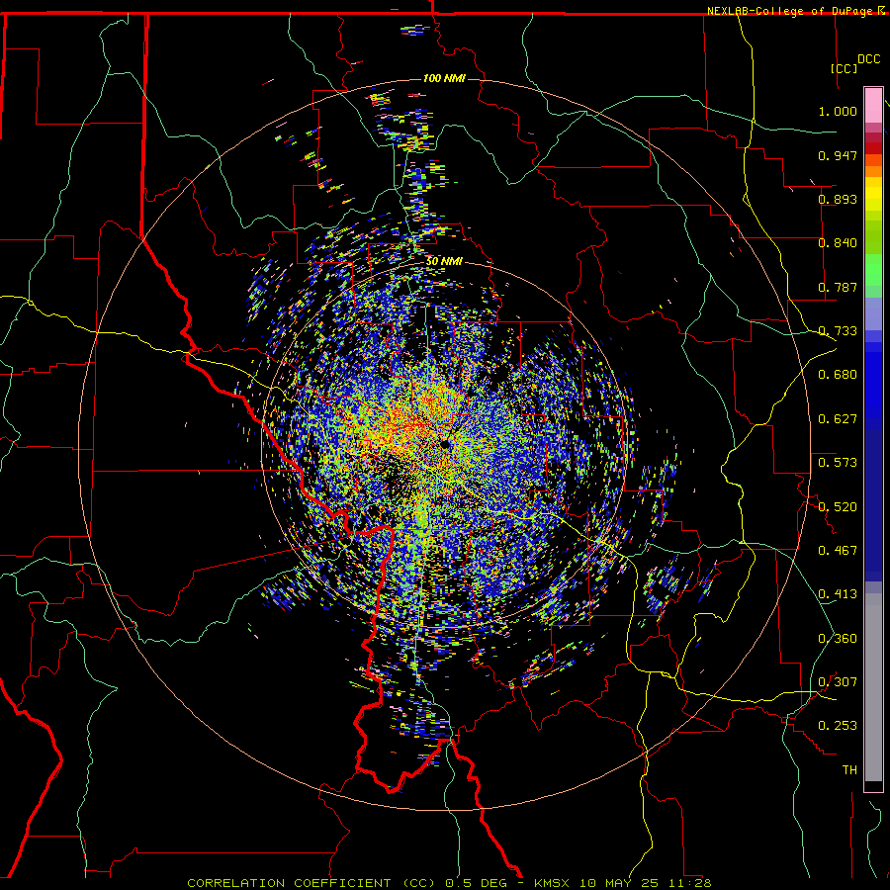This screenshot has width=890, height=890.
Task: Click the 0.413 color scale value
Action: [838, 594]
